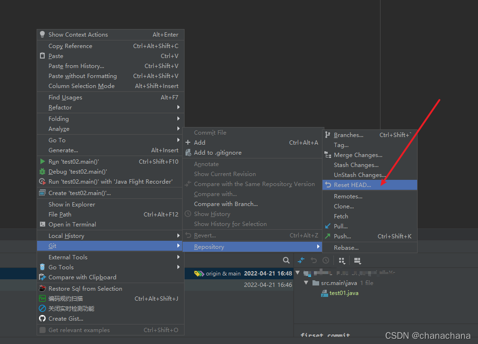Select Rebase… entry

370,247
